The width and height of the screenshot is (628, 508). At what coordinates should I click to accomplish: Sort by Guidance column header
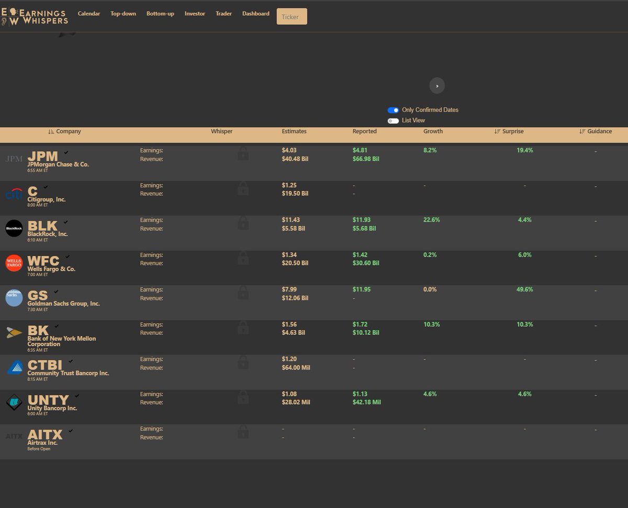pos(596,131)
